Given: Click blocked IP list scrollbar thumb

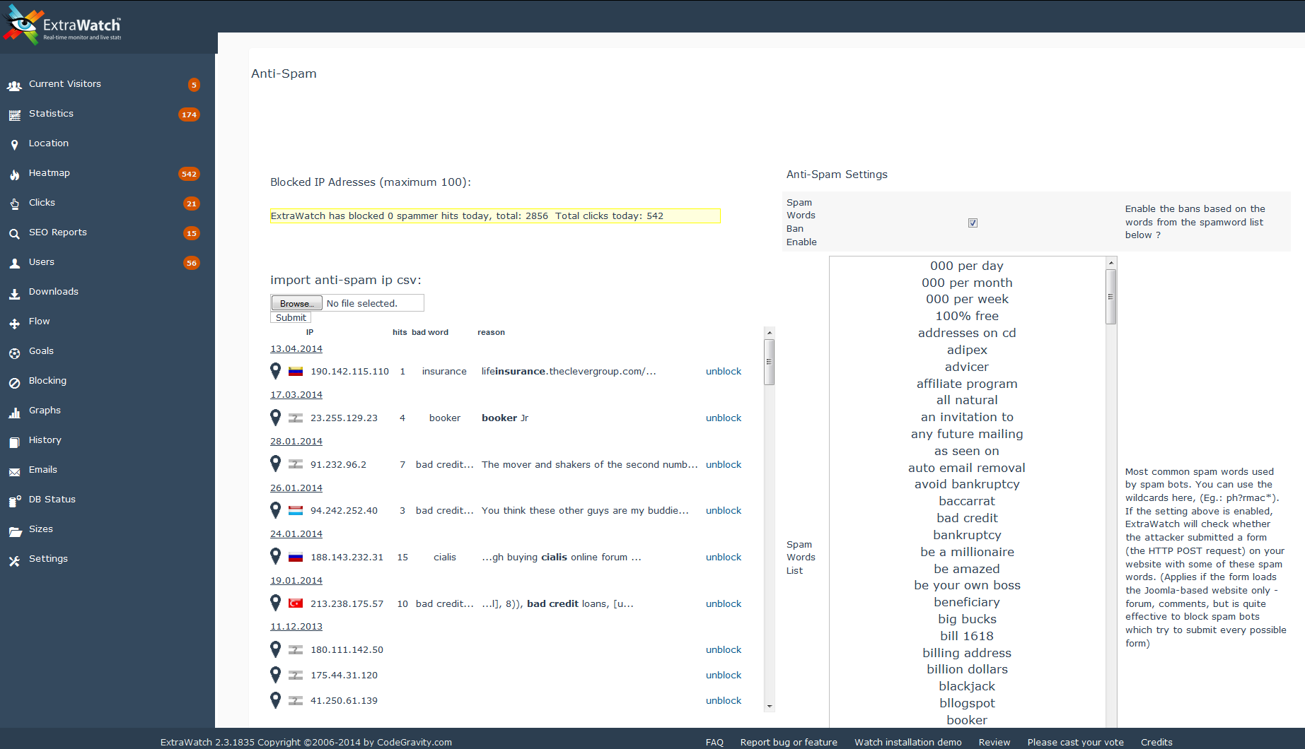Looking at the screenshot, I should click(x=770, y=362).
